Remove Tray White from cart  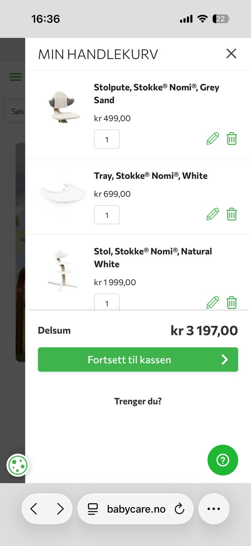point(232,214)
